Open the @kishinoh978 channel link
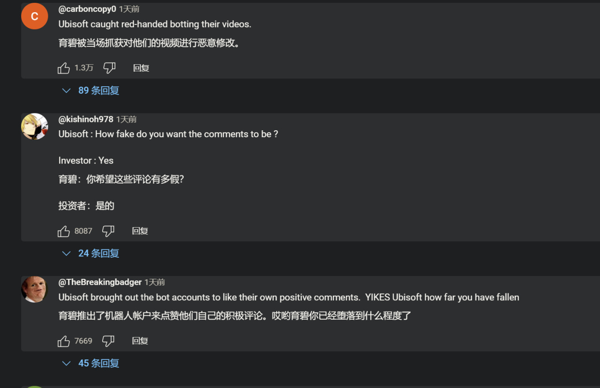Screen dimensions: 600x388 point(86,119)
